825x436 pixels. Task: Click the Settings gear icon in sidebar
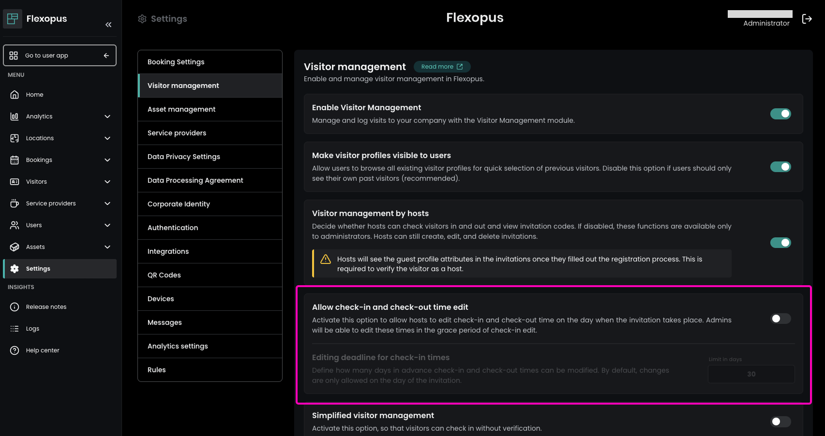pyautogui.click(x=15, y=269)
